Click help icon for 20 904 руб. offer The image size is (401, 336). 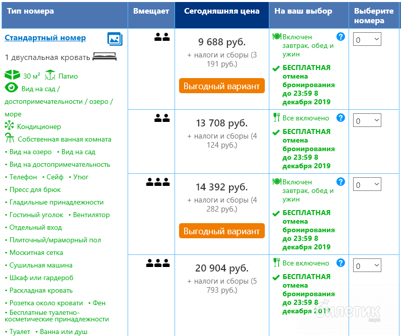[x=340, y=263]
